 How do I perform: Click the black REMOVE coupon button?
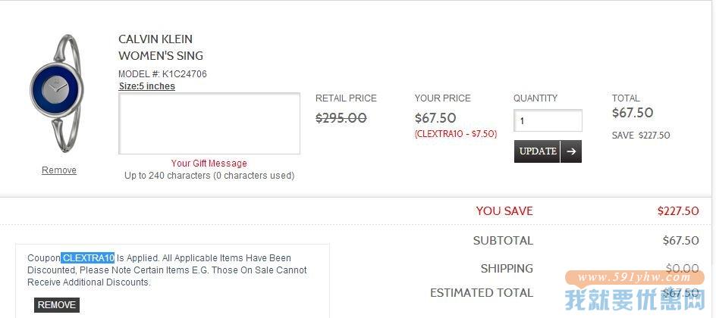[x=57, y=305]
